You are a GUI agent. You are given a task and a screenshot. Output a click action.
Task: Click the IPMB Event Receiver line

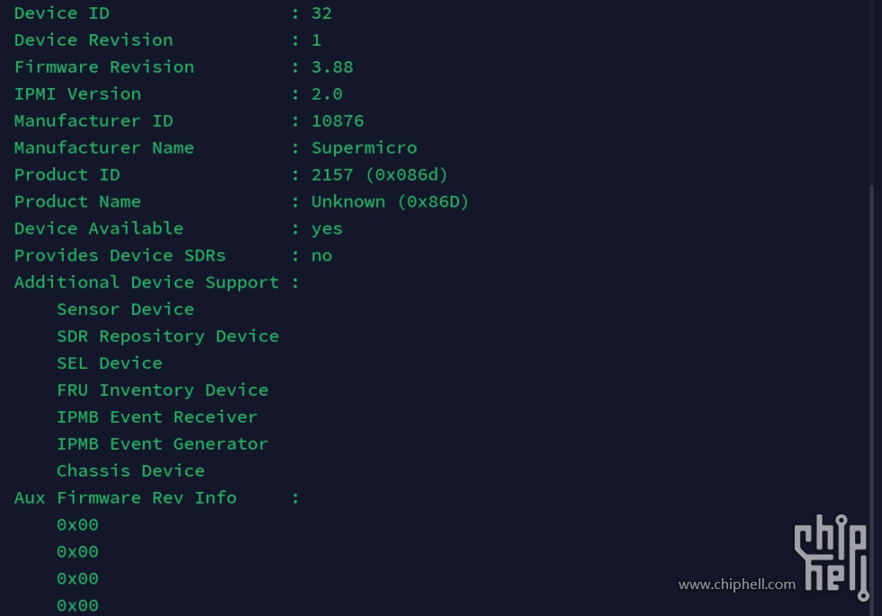(157, 417)
